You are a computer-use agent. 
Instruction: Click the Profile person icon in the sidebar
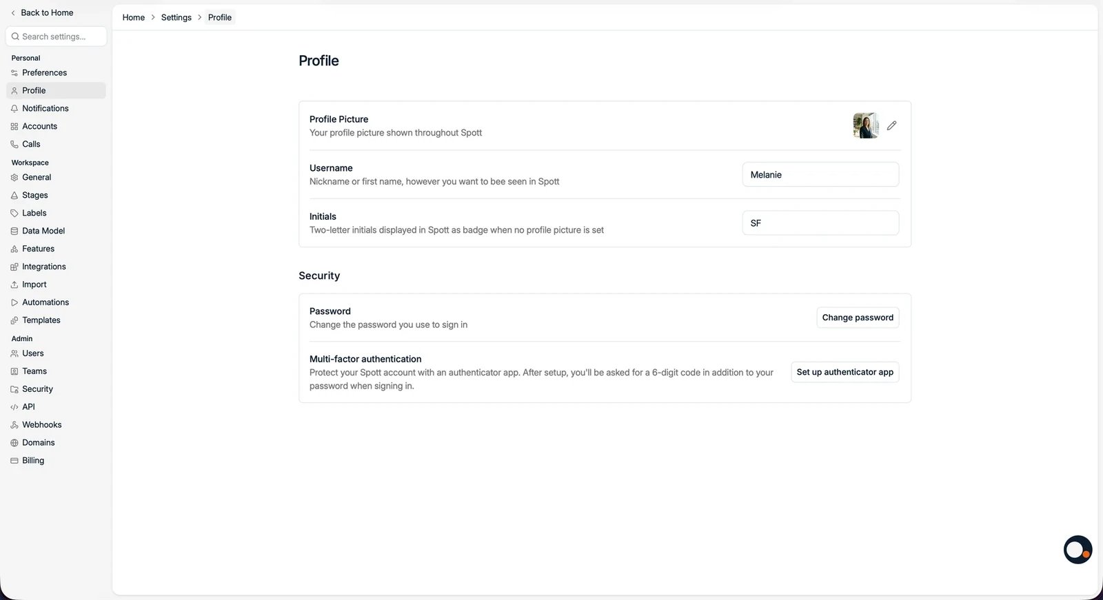[x=14, y=91]
